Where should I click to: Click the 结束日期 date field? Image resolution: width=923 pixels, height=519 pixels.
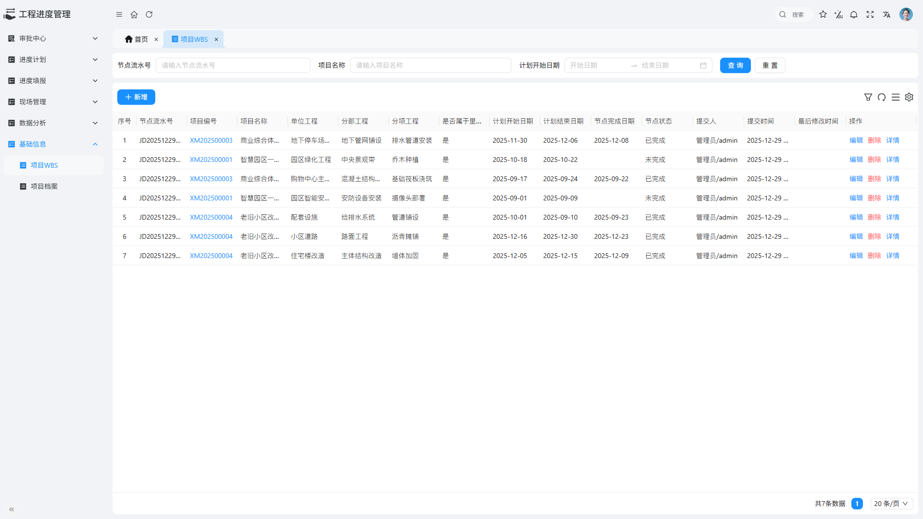(668, 65)
